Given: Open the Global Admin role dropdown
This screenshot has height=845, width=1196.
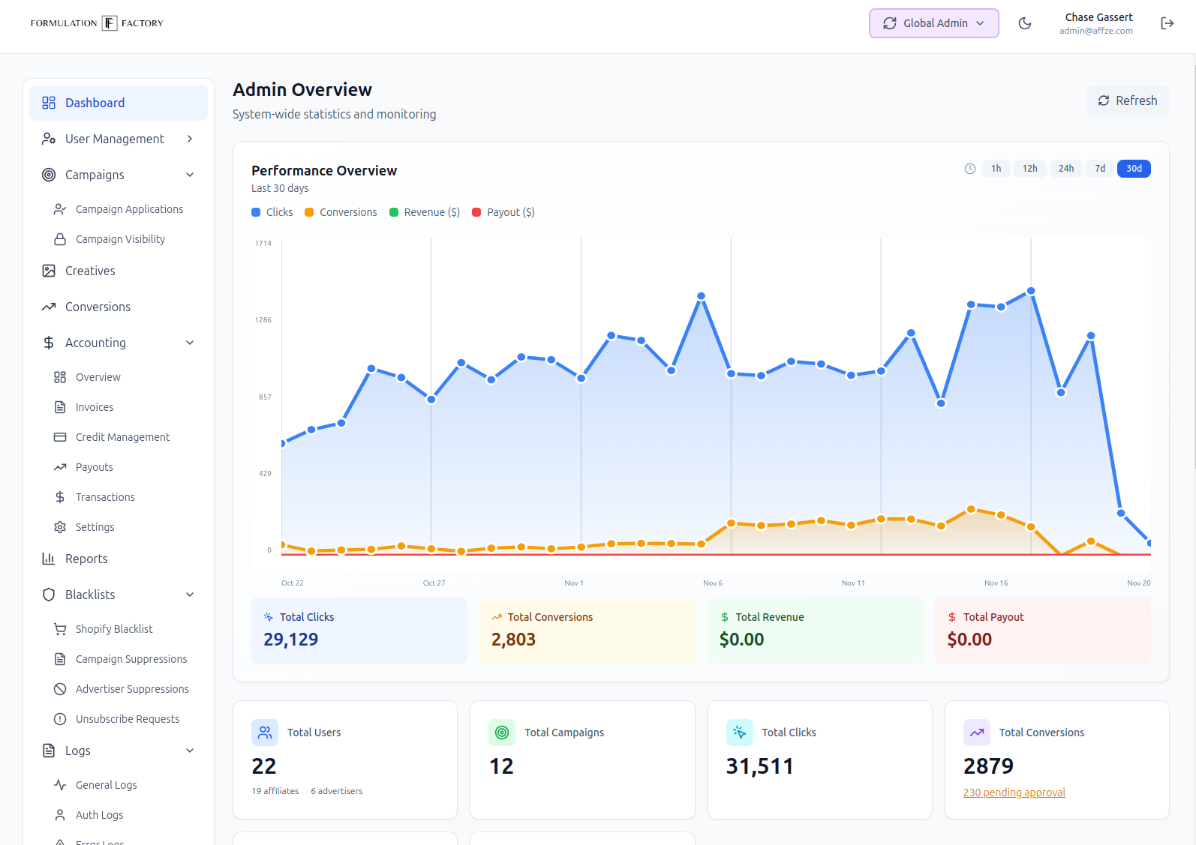Looking at the screenshot, I should 933,23.
